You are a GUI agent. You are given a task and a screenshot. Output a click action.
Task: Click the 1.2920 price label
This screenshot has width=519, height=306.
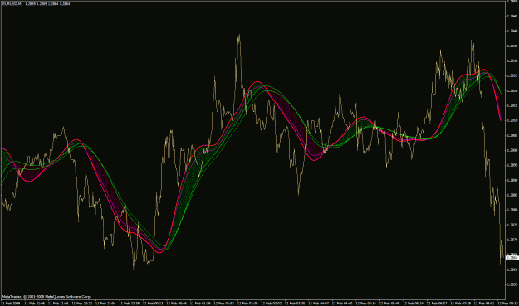click(512, 90)
